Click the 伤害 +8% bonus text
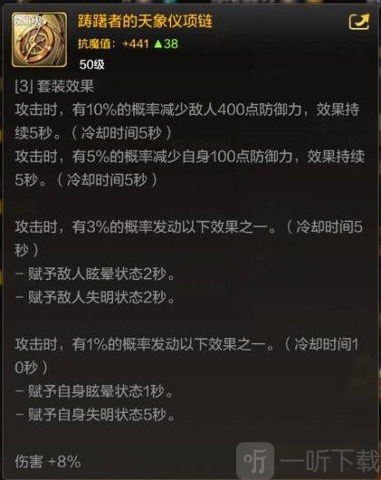Image resolution: width=381 pixels, height=480 pixels. [x=48, y=462]
